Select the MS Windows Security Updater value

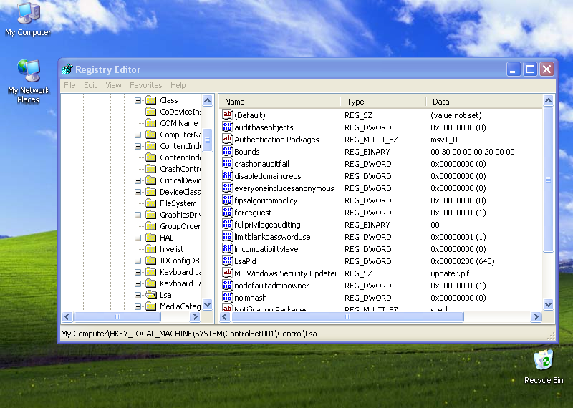tap(285, 273)
